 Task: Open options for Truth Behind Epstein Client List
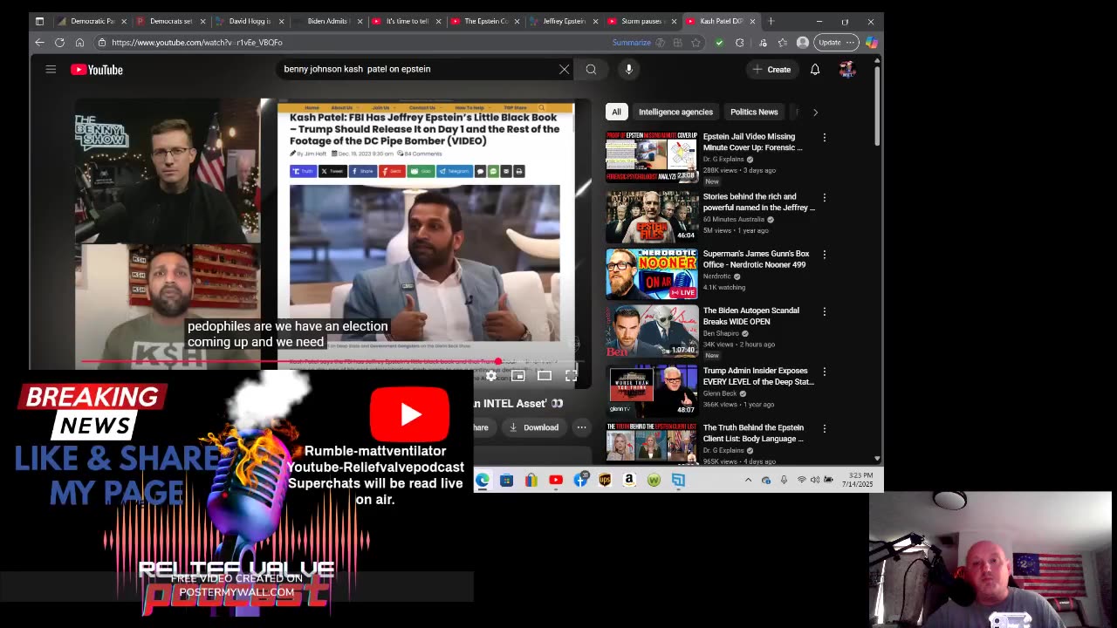[x=824, y=429]
